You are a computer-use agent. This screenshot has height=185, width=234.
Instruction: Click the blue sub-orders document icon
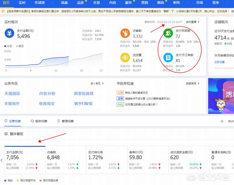point(168,57)
